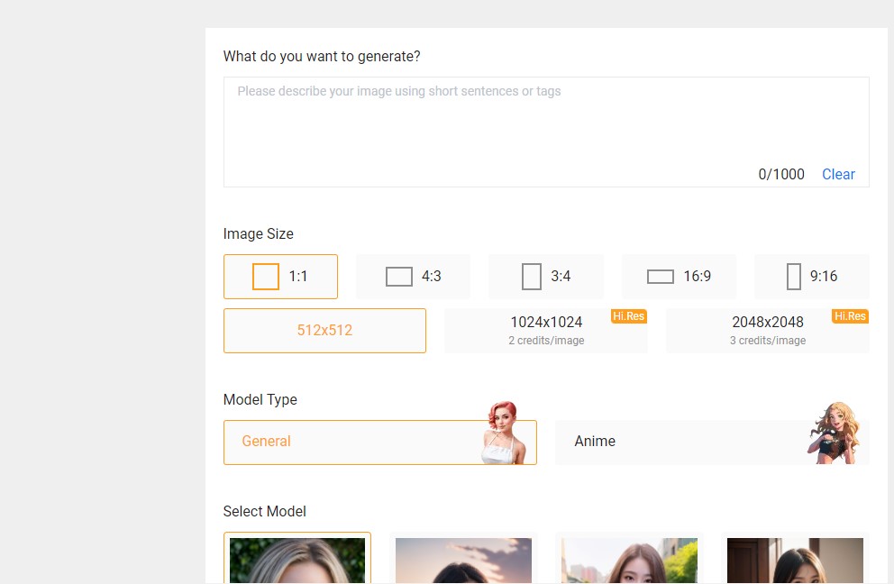Image resolution: width=894 pixels, height=584 pixels.
Task: Choose the fourth model with dark door thumbnail
Action: click(x=796, y=559)
